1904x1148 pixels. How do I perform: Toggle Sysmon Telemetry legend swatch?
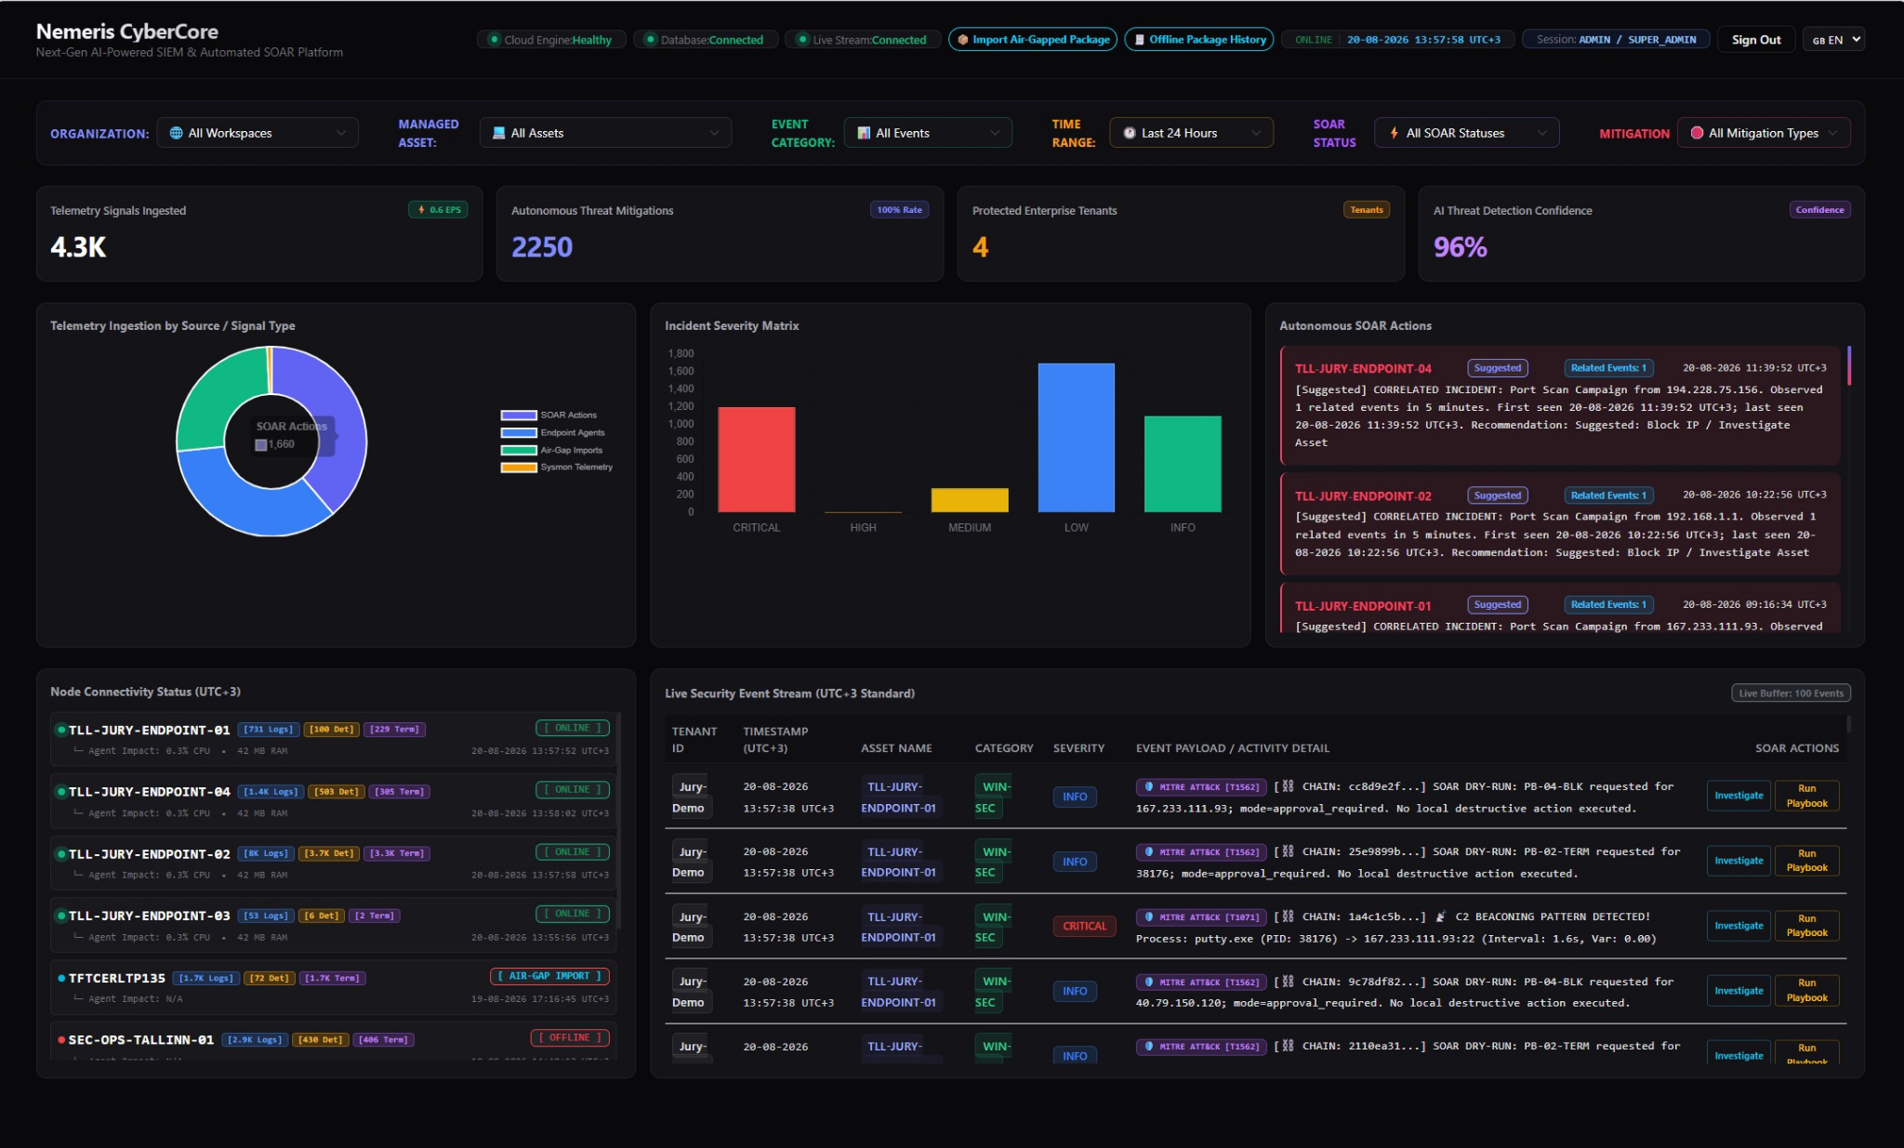tap(519, 468)
